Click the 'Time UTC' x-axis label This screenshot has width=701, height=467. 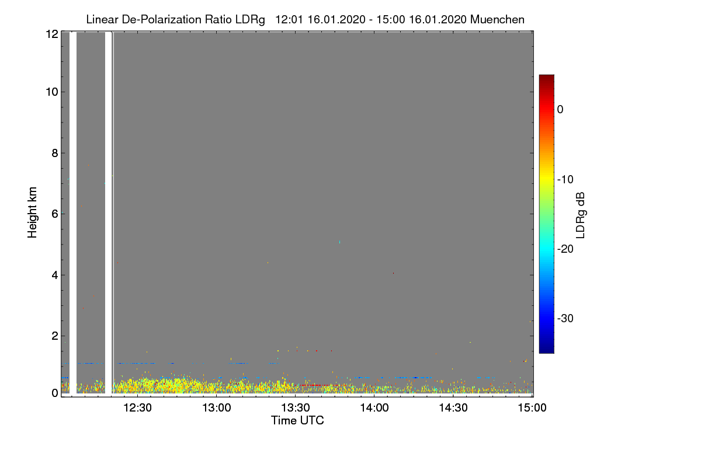tap(297, 420)
